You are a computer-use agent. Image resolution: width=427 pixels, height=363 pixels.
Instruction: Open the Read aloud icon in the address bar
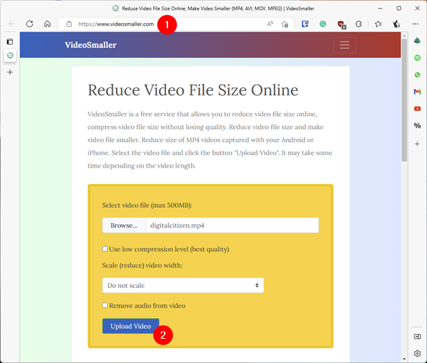pos(270,24)
